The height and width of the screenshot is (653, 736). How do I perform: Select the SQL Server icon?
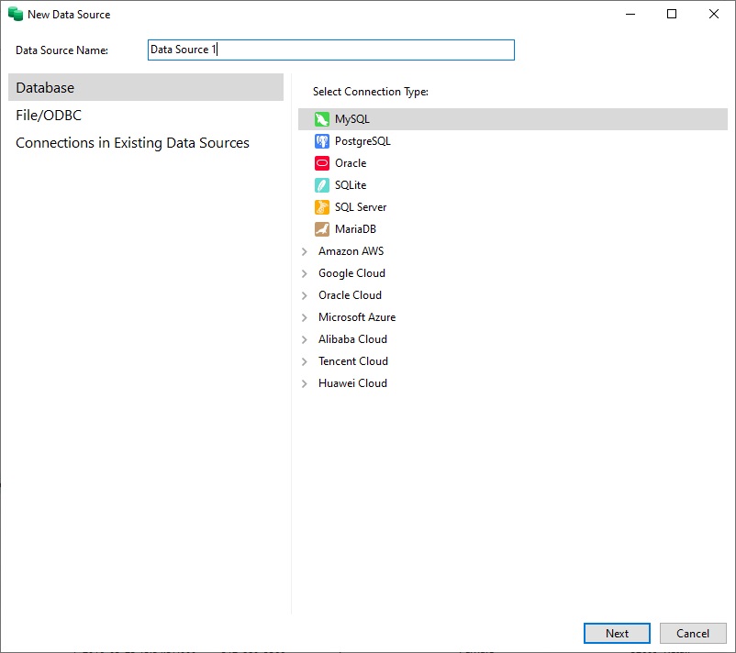[321, 207]
